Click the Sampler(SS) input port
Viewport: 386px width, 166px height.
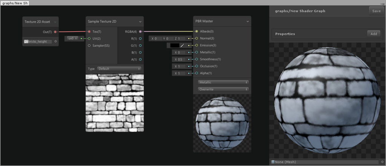click(x=89, y=46)
